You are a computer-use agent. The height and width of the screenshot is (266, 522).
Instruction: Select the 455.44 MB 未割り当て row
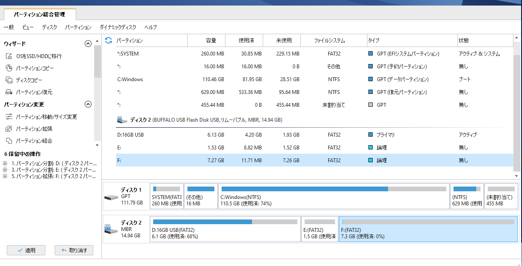[x=314, y=105]
